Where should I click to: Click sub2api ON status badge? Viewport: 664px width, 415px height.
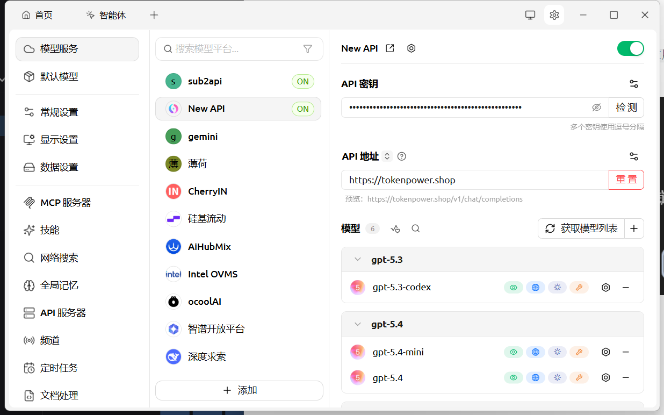(x=303, y=81)
